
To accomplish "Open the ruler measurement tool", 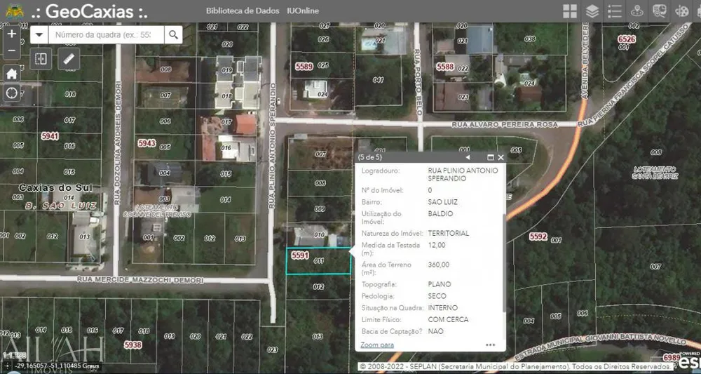I will pos(69,59).
